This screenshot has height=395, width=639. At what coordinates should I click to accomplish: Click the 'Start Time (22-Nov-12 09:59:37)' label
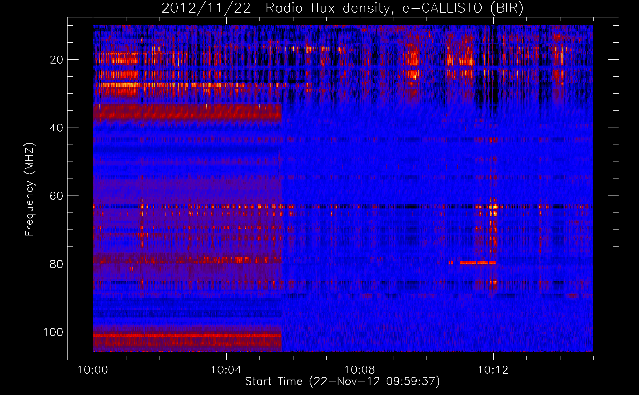point(342,382)
